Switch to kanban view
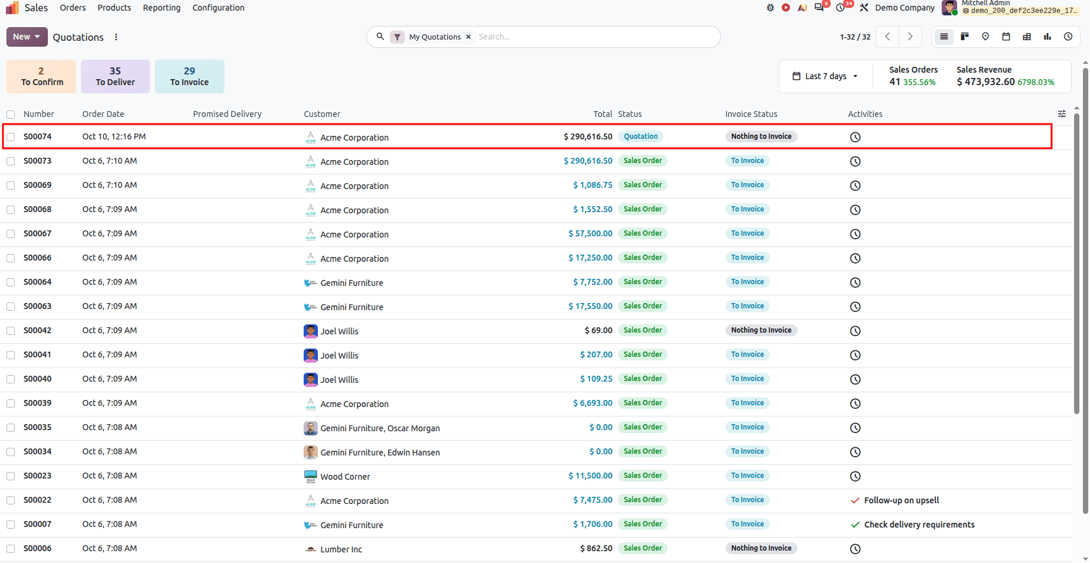Screen dimensions: 1090x563 click(965, 37)
